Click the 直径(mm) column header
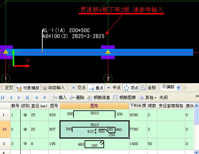The image size is (199, 154). click(x=39, y=106)
